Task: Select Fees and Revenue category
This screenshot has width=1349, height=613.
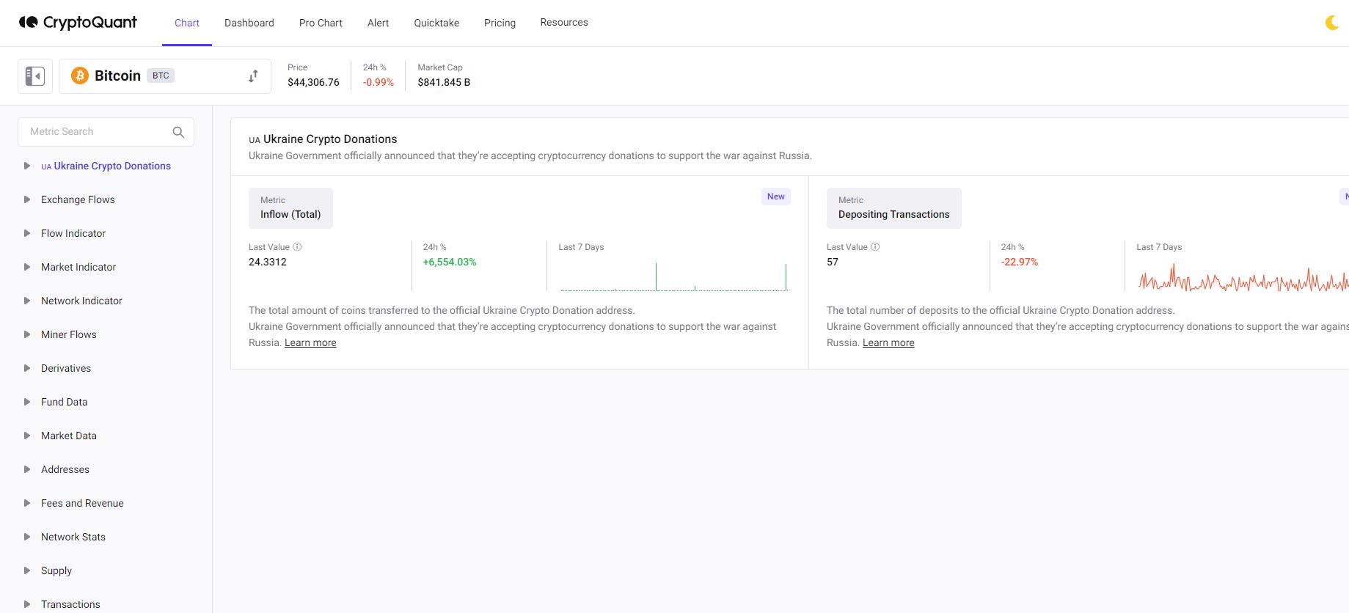Action: 82,503
